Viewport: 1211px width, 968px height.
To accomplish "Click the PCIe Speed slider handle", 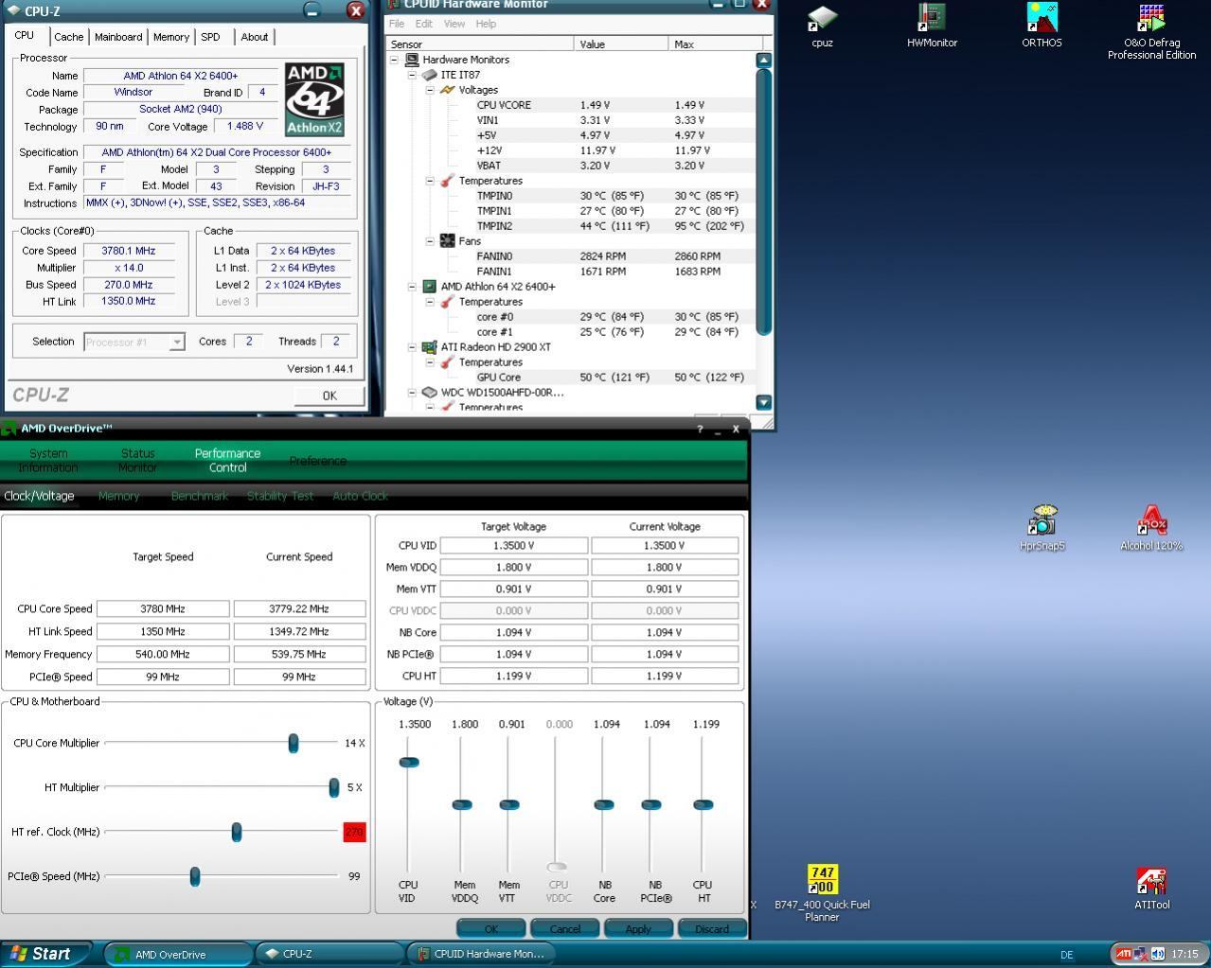I will point(195,876).
